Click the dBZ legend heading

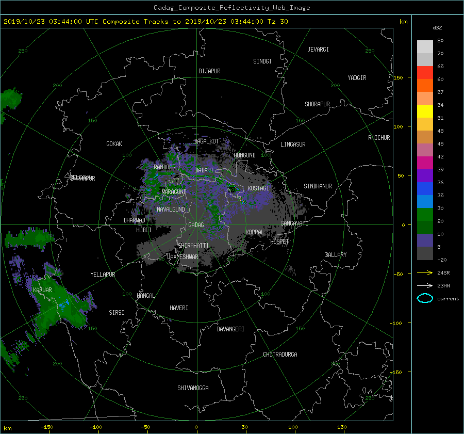pyautogui.click(x=437, y=27)
